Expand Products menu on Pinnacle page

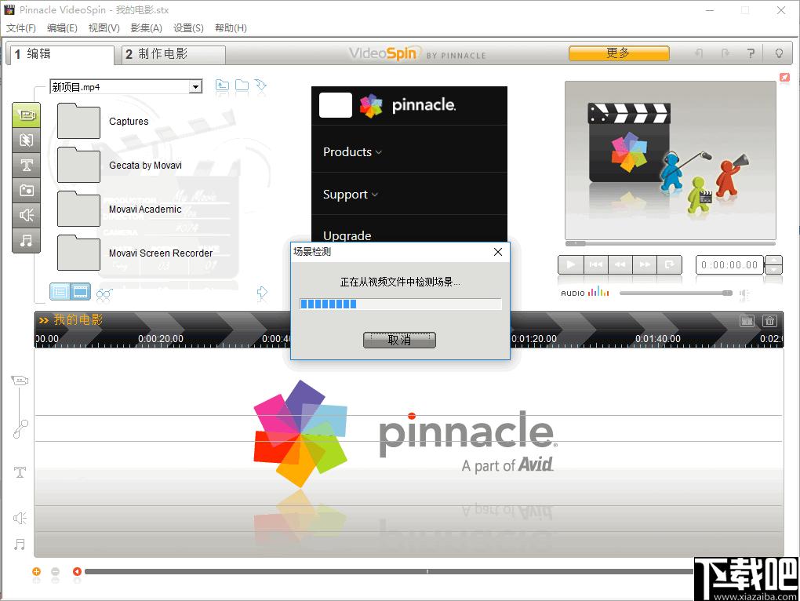(x=352, y=151)
